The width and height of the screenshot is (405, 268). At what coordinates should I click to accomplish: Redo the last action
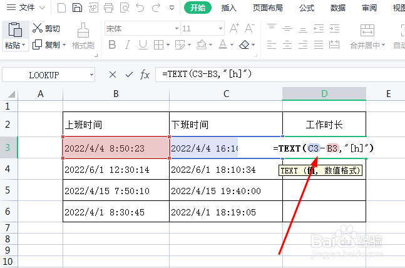click(x=156, y=8)
